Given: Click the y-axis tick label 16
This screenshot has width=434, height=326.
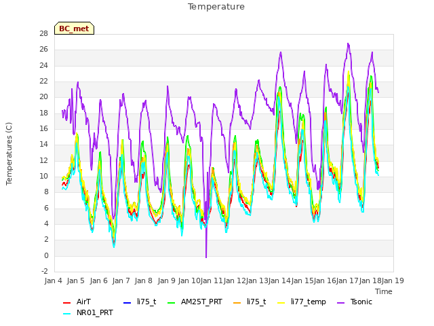Looking at the screenshot, I should pyautogui.click(x=43, y=128).
